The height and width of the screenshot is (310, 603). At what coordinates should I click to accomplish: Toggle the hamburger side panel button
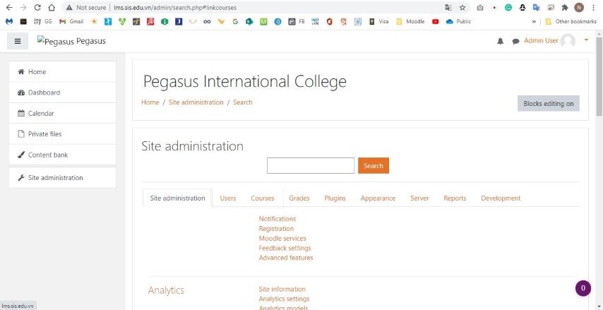(x=18, y=41)
